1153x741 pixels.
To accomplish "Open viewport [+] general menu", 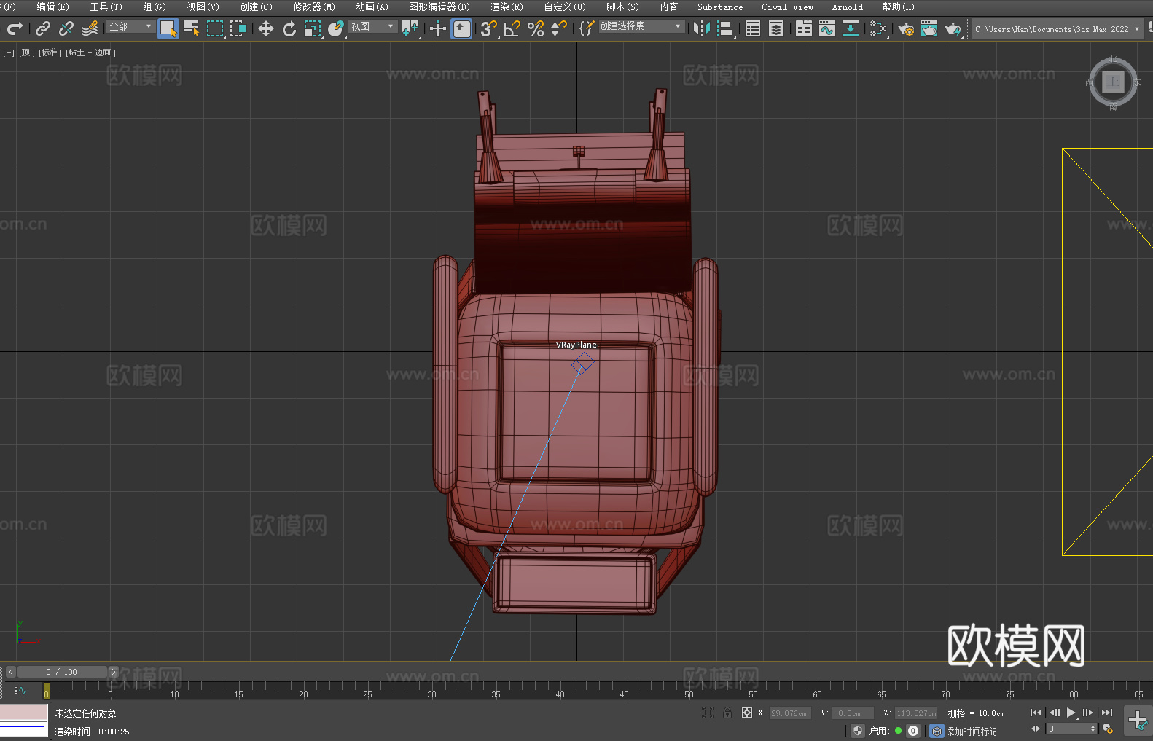I will (x=9, y=52).
